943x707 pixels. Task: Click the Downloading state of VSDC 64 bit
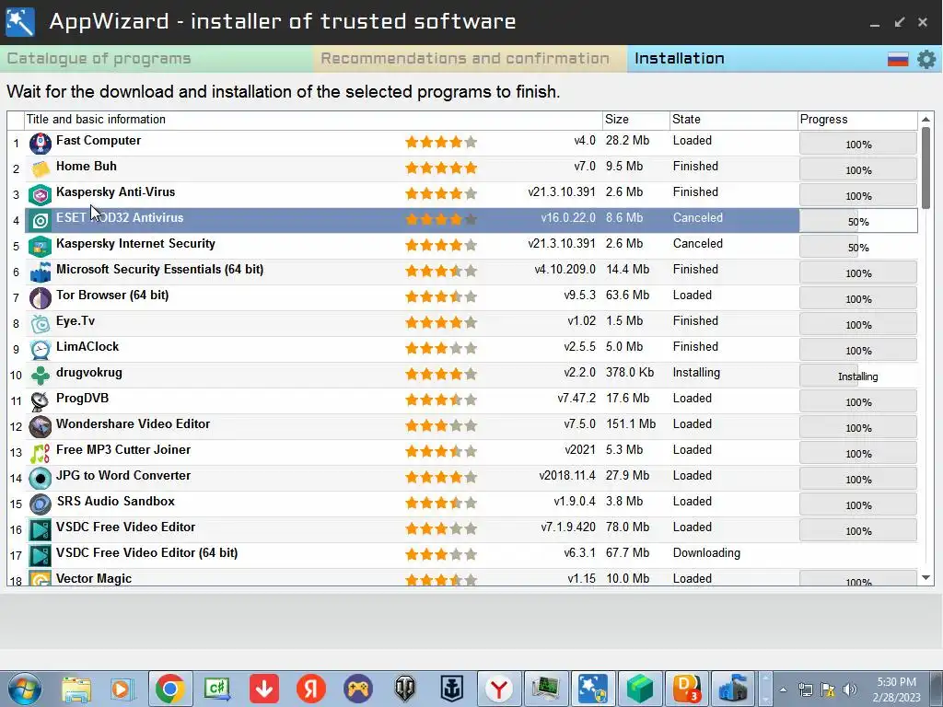(706, 552)
